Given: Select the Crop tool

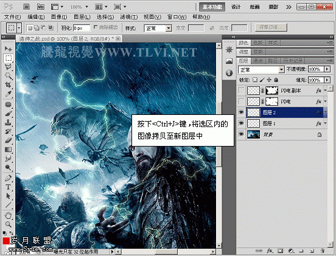Looking at the screenshot, I should tap(8, 85).
